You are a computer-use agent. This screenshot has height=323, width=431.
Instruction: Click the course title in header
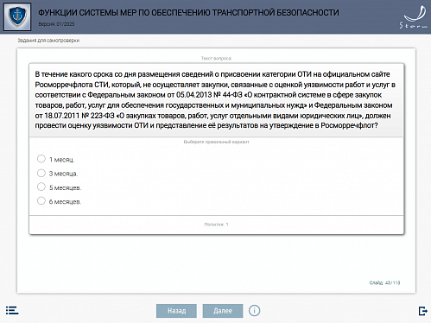point(188,13)
